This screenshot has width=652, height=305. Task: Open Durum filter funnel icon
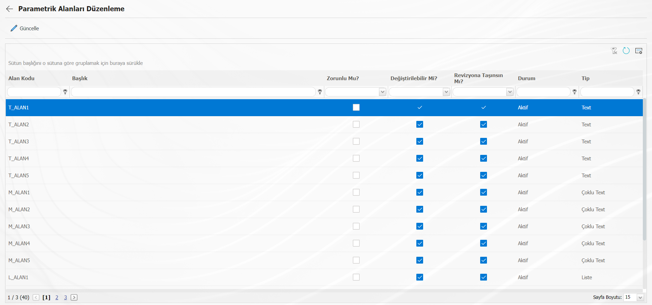click(x=575, y=92)
